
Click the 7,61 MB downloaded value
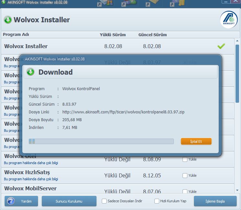[70, 127]
